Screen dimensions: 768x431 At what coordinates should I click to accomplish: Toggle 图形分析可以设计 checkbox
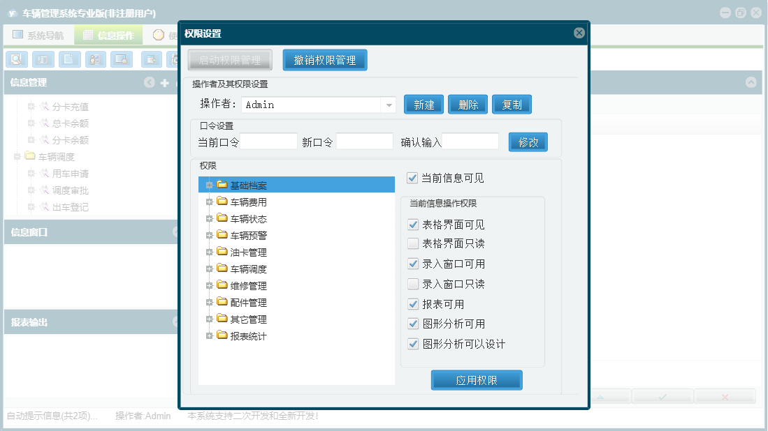[413, 344]
